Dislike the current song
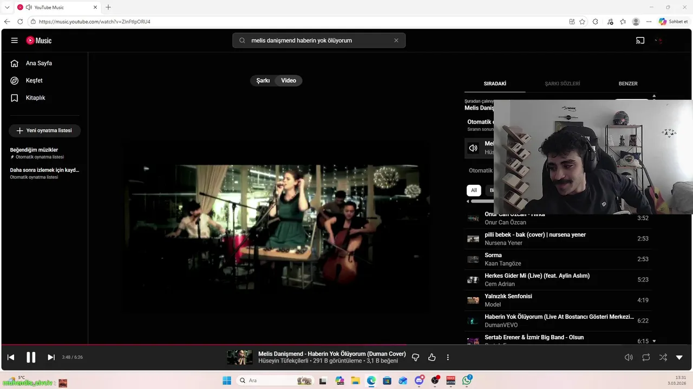693x389 pixels. [416, 357]
